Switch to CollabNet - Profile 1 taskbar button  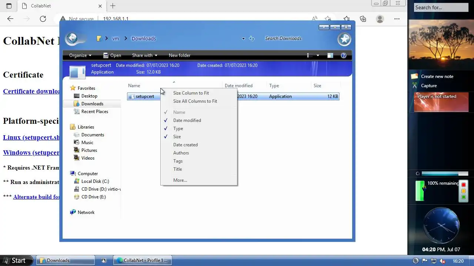point(142,260)
